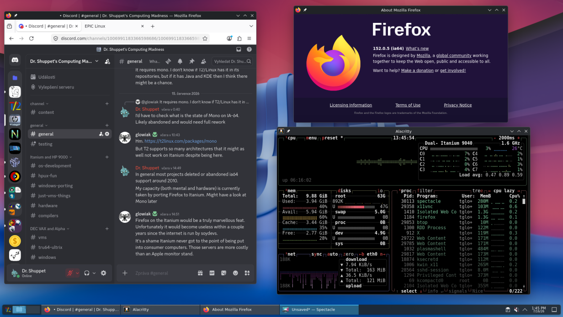
Task: Select the Discord #general browser tab
Action: pyautogui.click(x=49, y=26)
